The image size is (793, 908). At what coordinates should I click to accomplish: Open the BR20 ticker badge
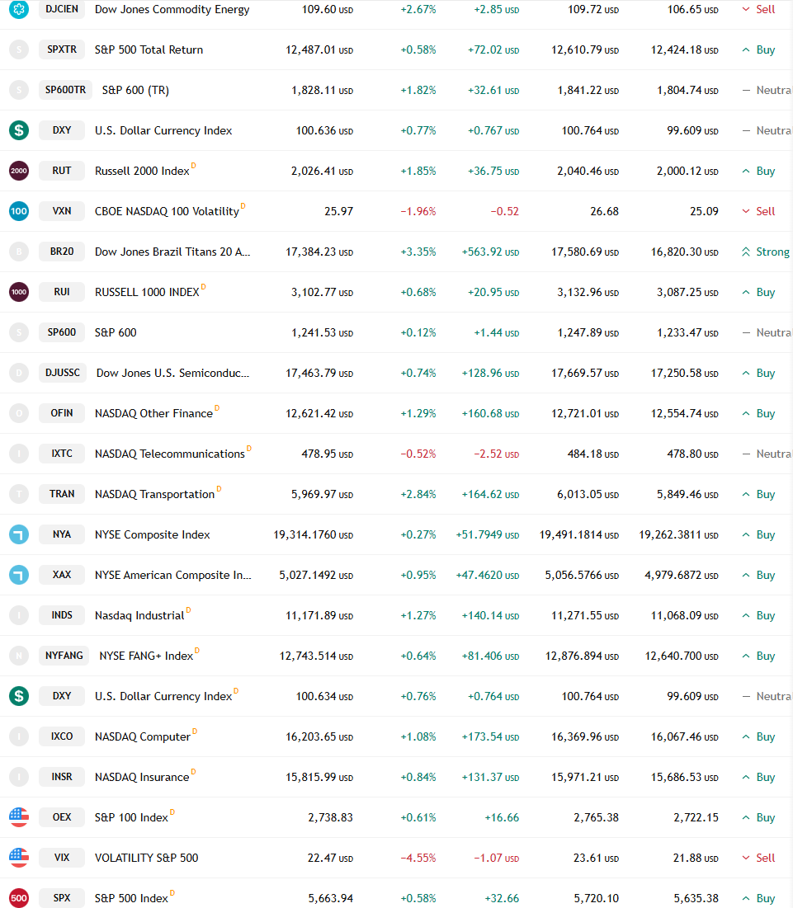[62, 252]
